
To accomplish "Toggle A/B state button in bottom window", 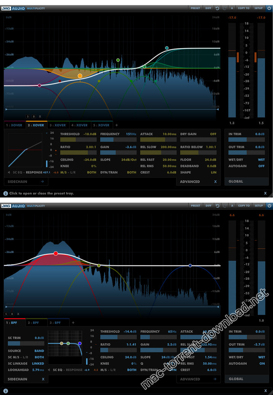I will 232,206.
